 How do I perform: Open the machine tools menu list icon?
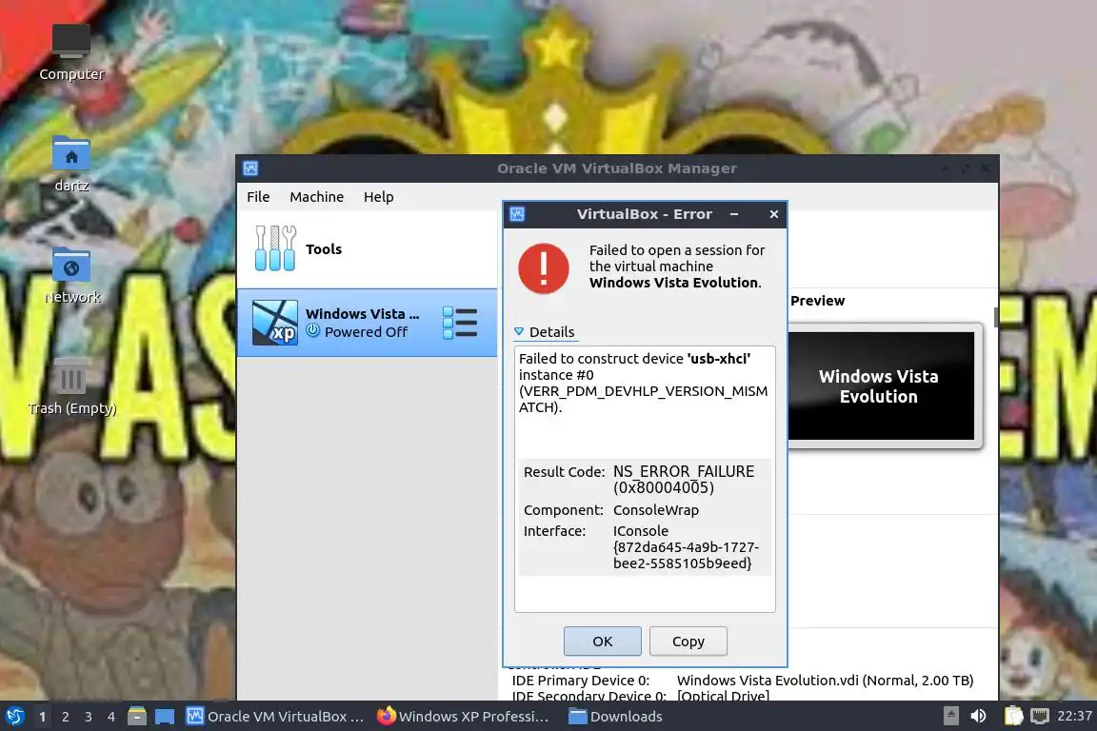coord(460,323)
